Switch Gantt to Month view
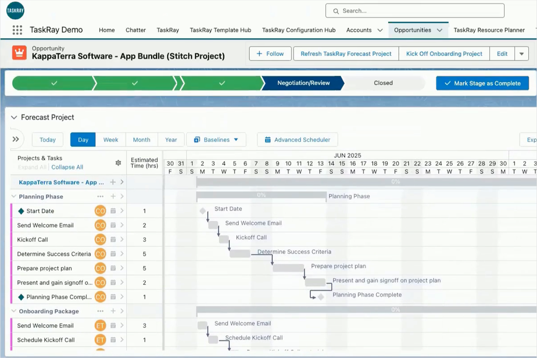The image size is (537, 358). click(x=142, y=140)
